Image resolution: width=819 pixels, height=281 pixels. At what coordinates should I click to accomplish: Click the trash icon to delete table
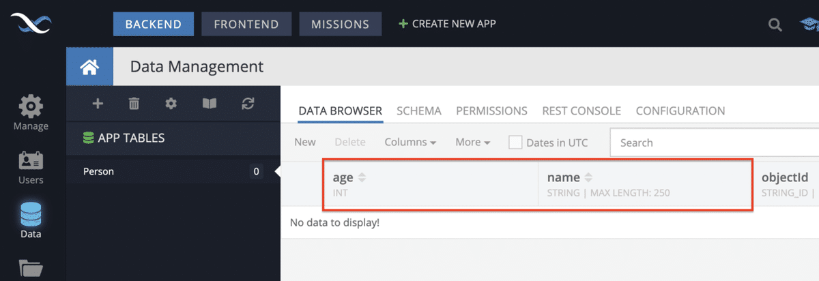pyautogui.click(x=134, y=104)
